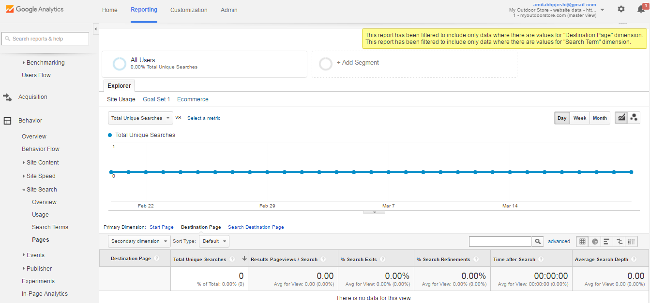Set graph interval to Week
Viewport: 650px width, 303px height.
click(579, 118)
